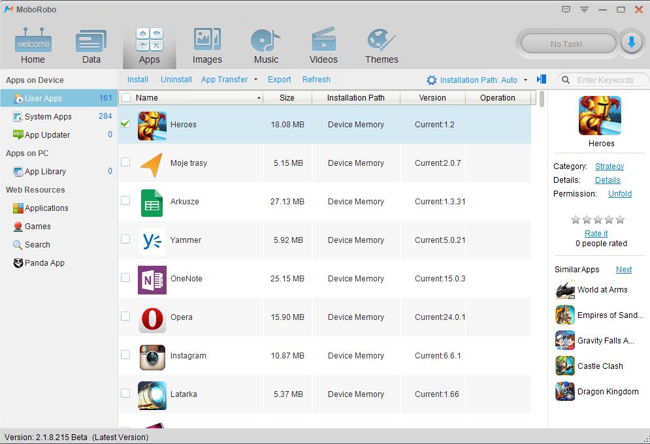Click the Version column header

click(432, 98)
